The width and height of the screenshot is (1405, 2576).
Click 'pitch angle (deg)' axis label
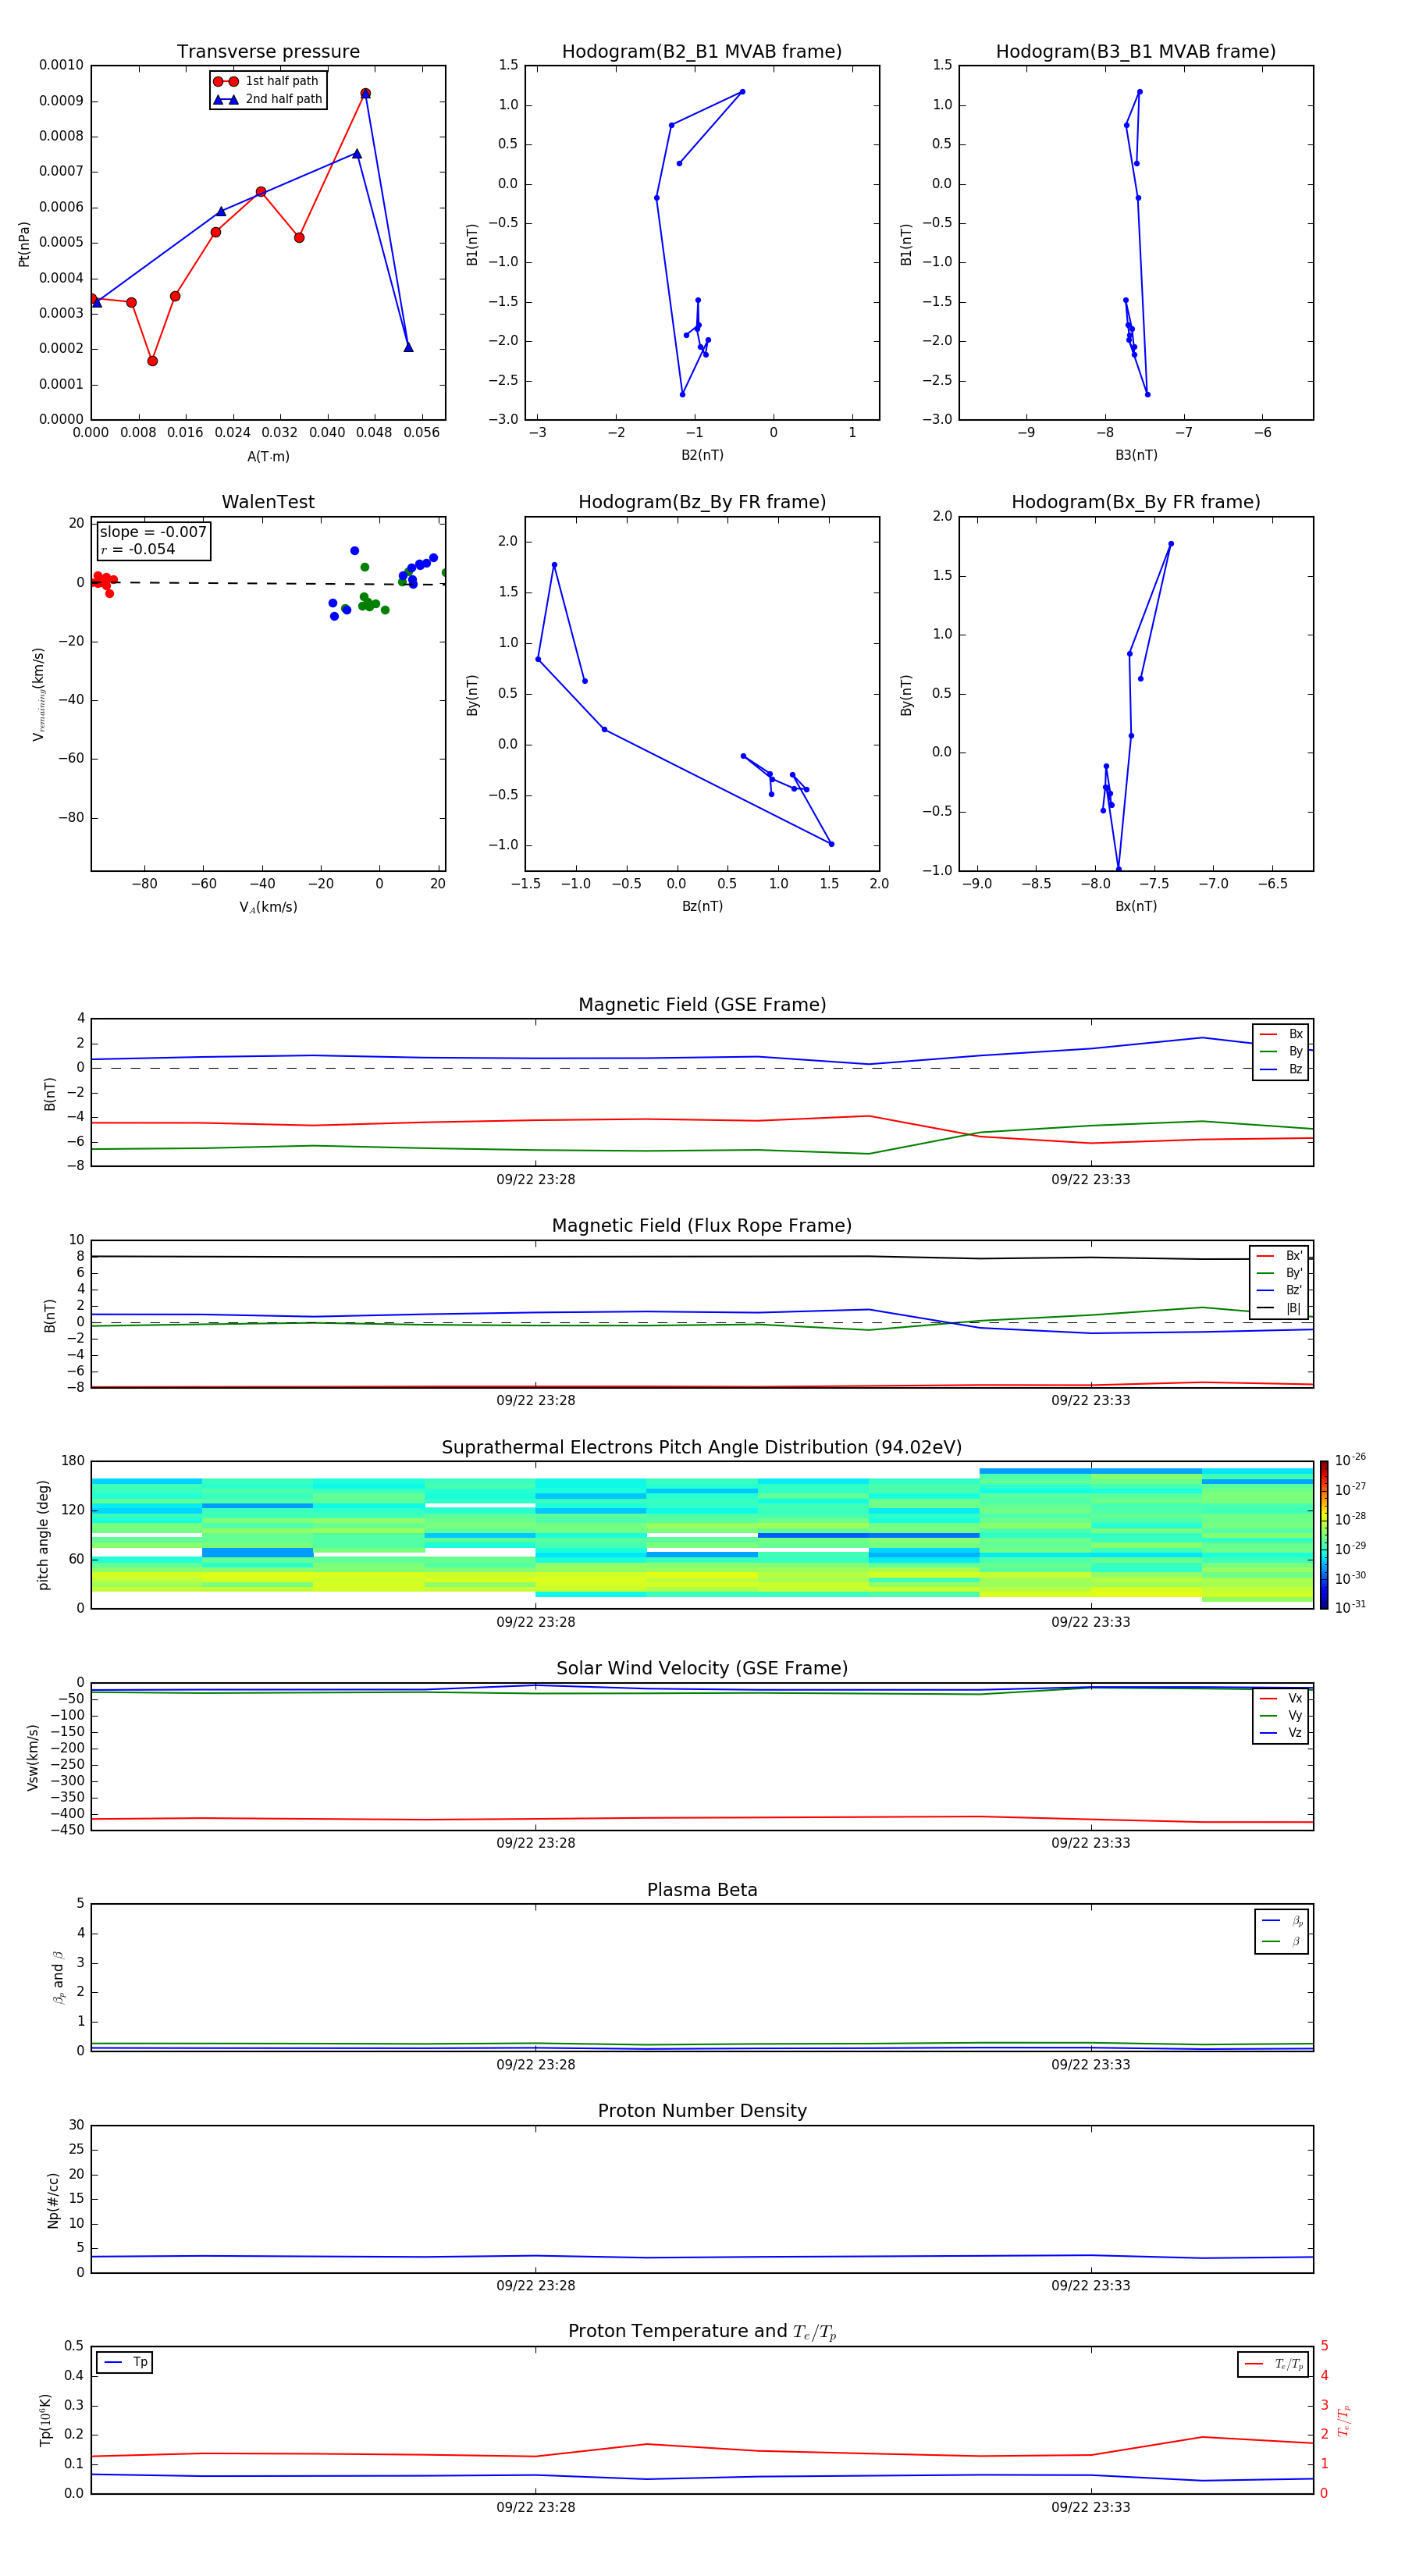[43, 1535]
